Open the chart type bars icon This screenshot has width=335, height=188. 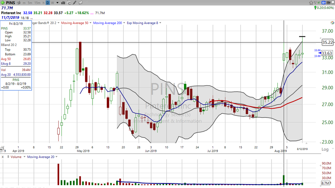[62, 3]
